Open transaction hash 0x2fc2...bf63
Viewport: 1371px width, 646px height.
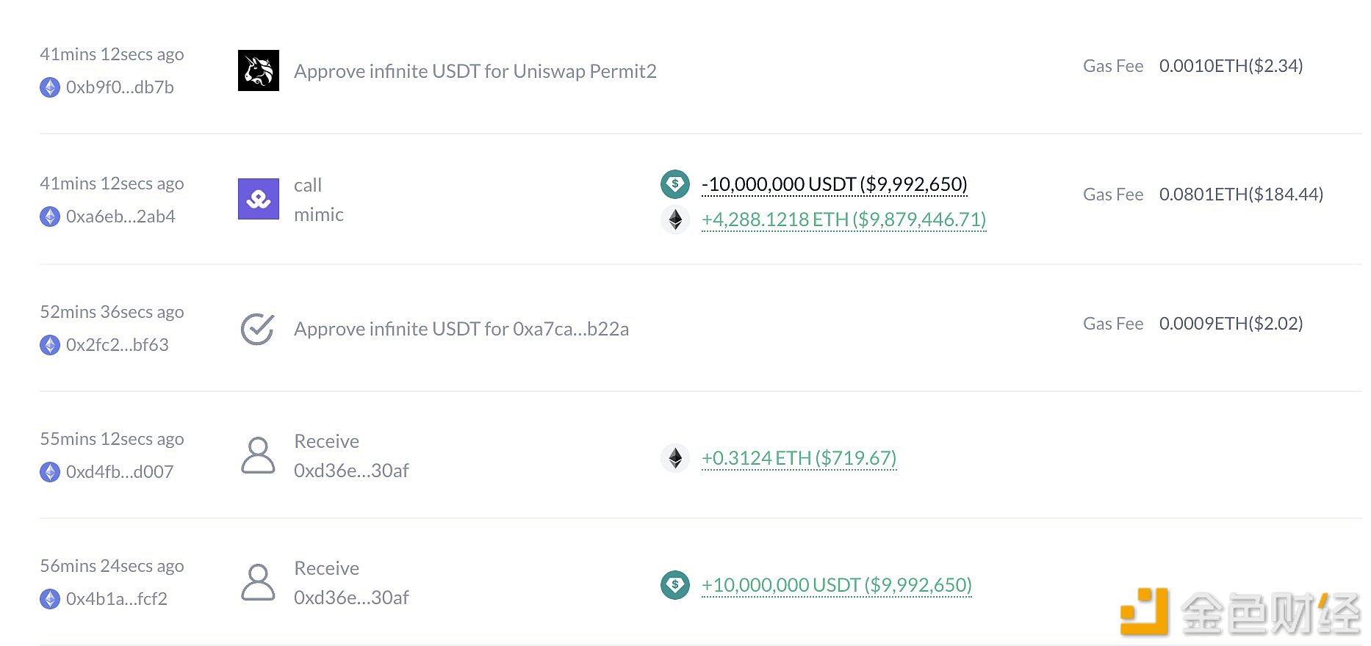[x=118, y=345]
